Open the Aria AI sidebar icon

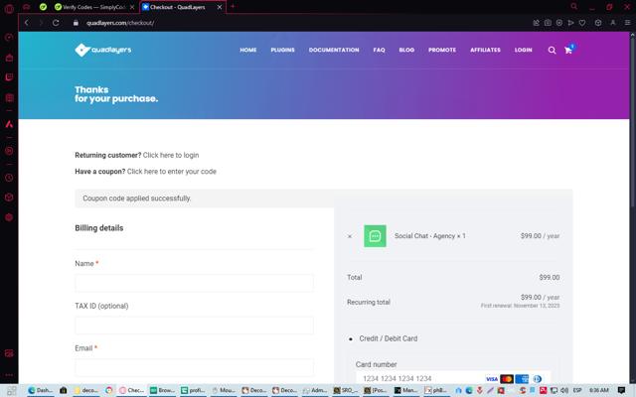9,124
